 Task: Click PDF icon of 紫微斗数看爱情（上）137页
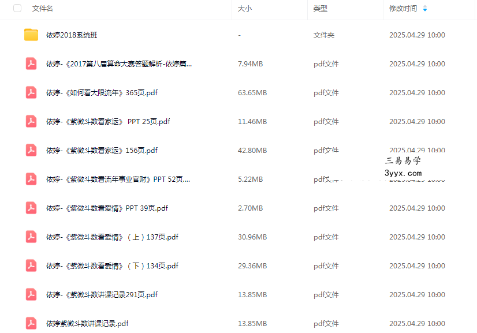(x=31, y=237)
